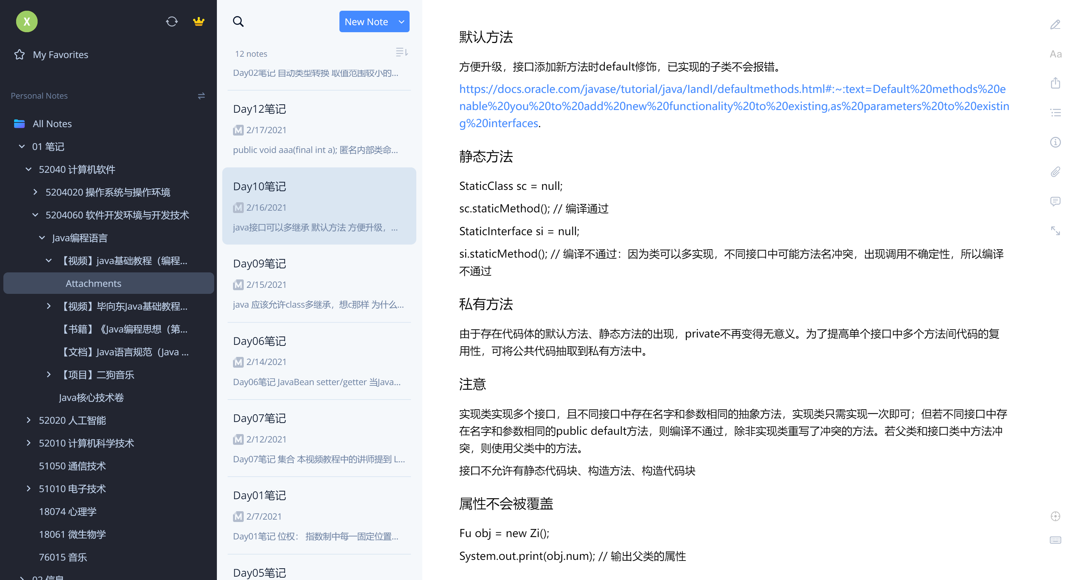Image resolution: width=1074 pixels, height=580 pixels.
Task: Open the Day01笔记 note
Action: click(319, 516)
